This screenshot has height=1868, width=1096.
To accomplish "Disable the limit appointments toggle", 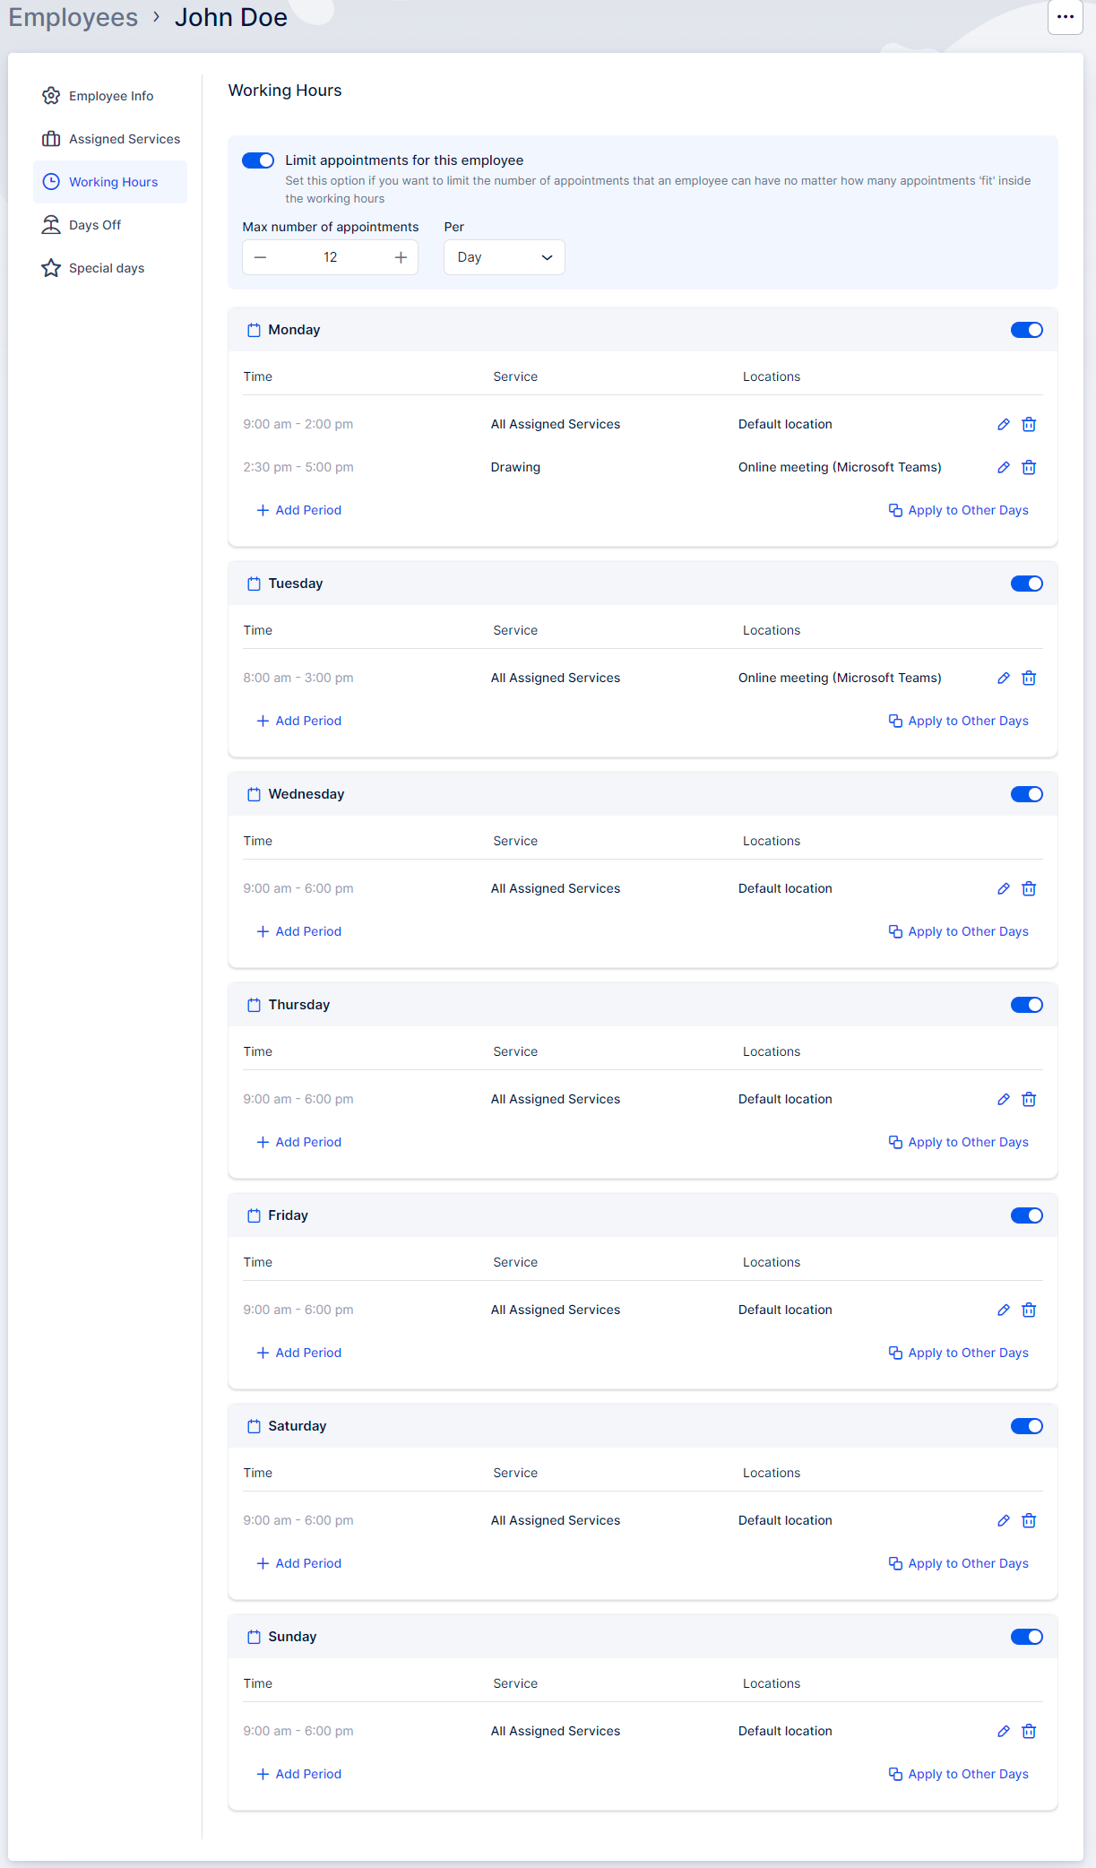I will 258,160.
